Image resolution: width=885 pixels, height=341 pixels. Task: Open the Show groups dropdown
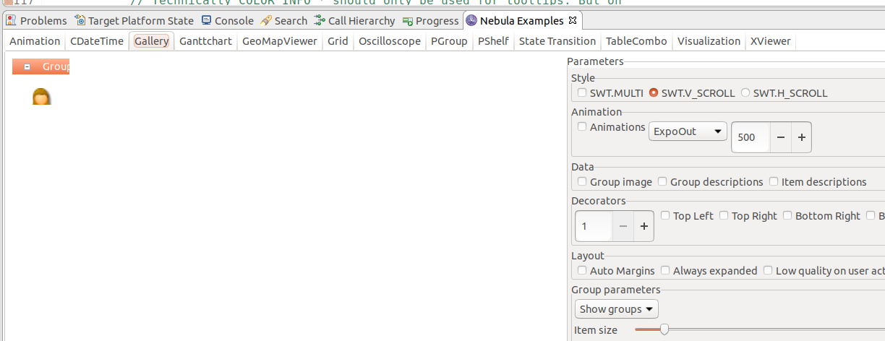click(617, 309)
